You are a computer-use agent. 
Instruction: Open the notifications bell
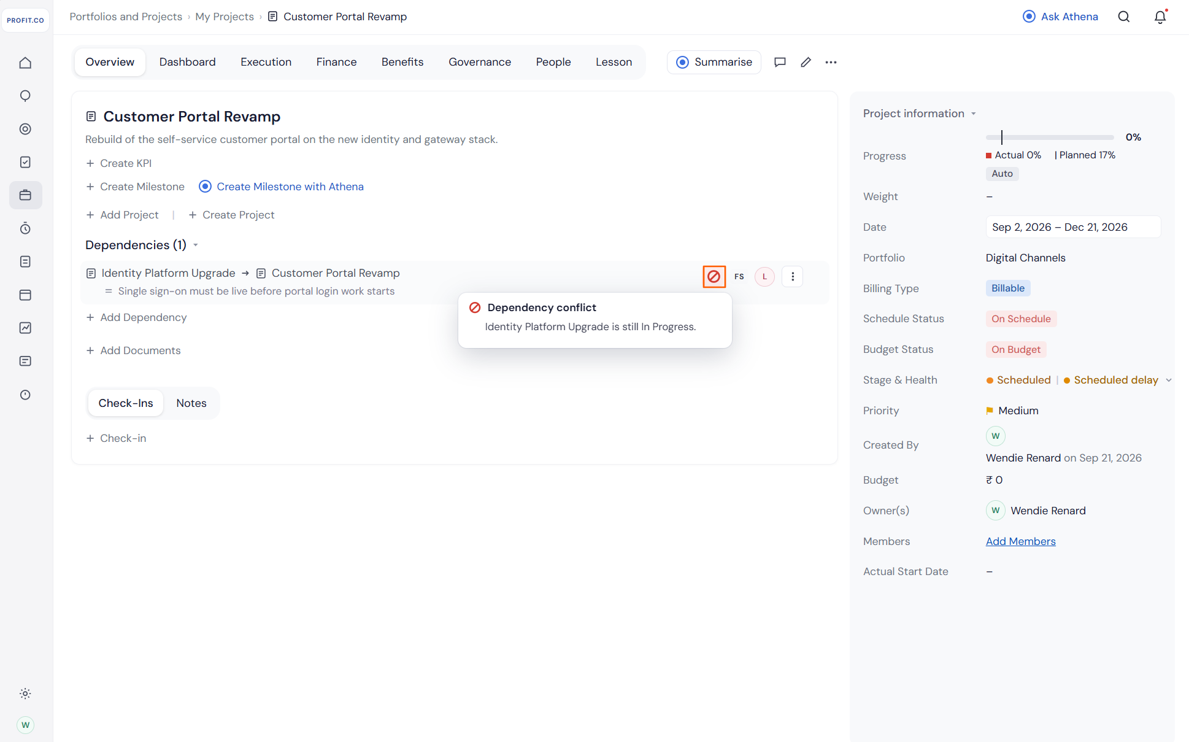(x=1160, y=17)
